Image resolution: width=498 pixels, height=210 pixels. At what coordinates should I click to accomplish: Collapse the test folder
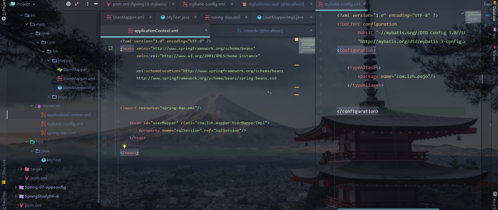pyautogui.click(x=27, y=142)
